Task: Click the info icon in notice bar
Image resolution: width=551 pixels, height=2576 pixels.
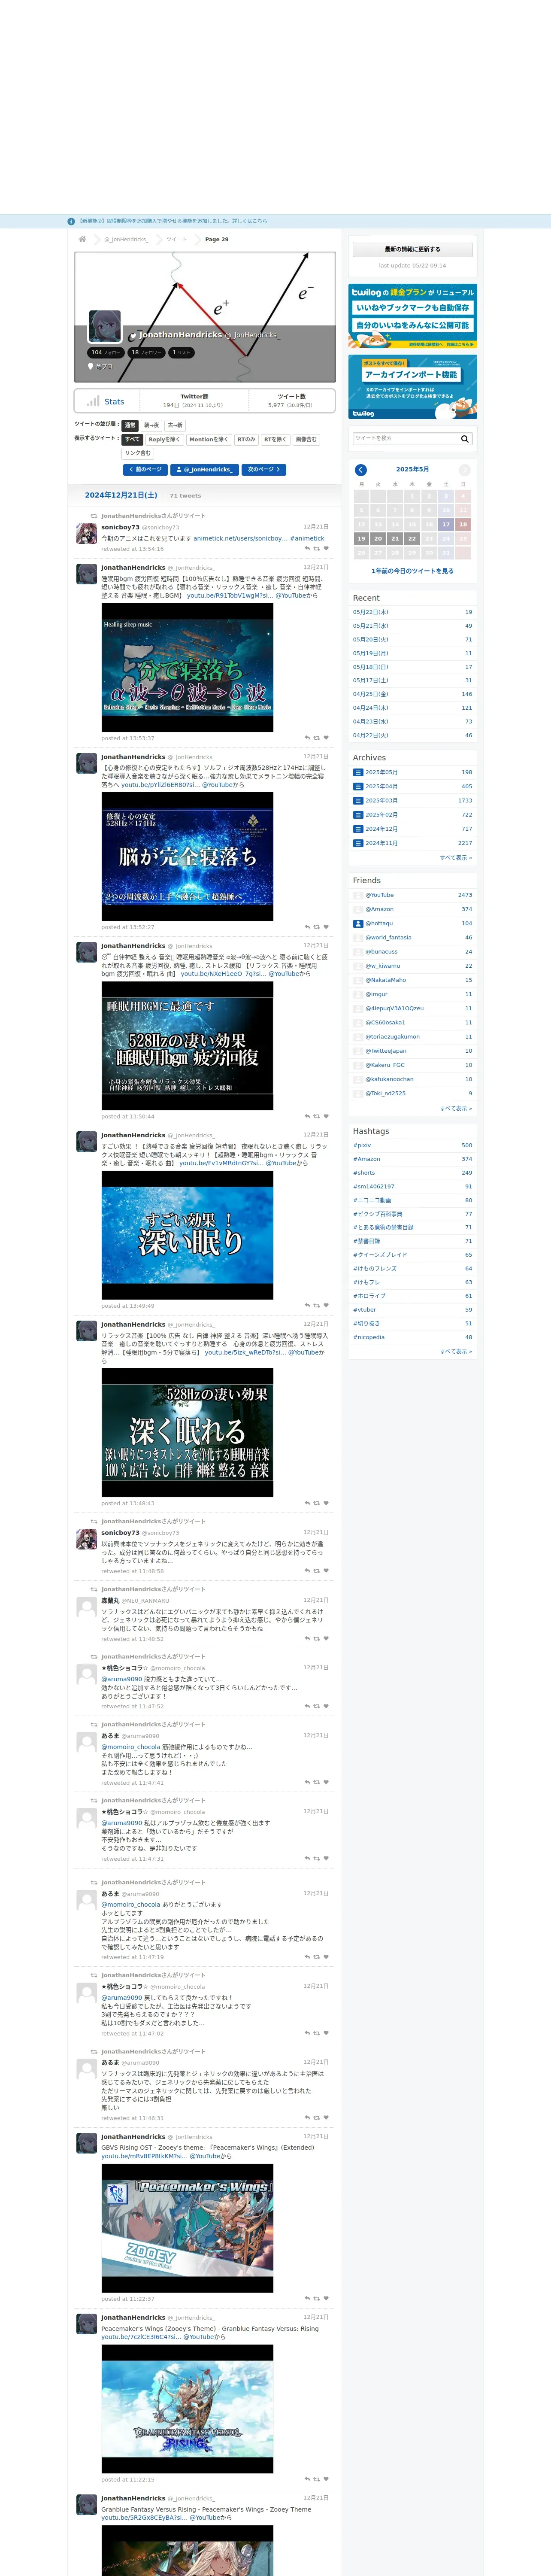Action: (71, 222)
